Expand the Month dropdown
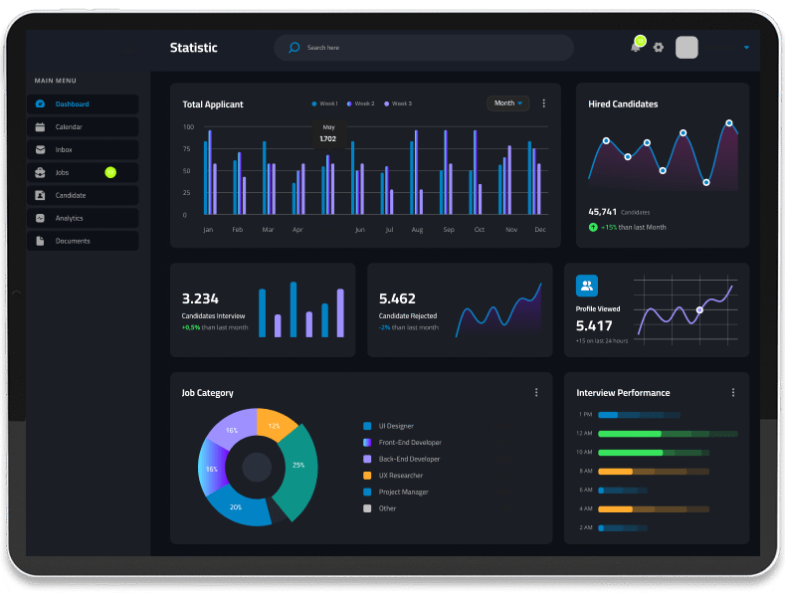This screenshot has height=593, width=785. tap(508, 103)
